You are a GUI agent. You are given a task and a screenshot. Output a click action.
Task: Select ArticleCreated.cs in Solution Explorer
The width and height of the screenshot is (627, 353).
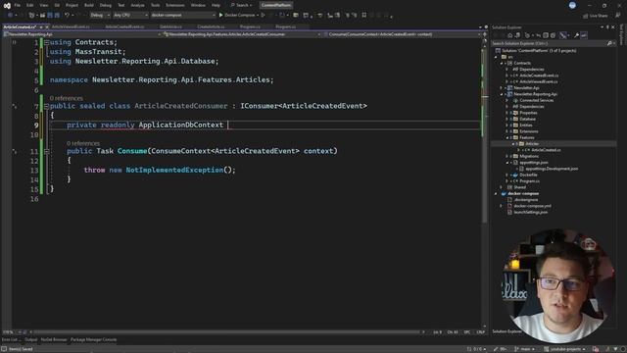(x=546, y=150)
